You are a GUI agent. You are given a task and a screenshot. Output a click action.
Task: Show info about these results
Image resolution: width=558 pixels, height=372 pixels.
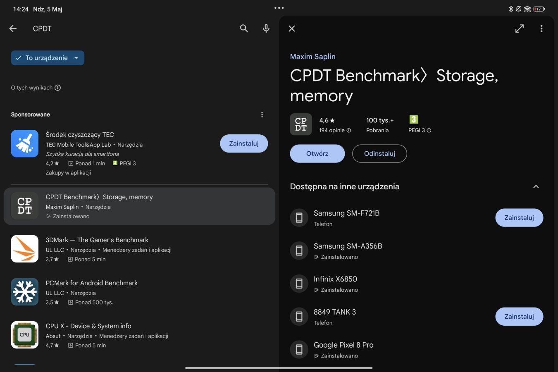point(58,88)
